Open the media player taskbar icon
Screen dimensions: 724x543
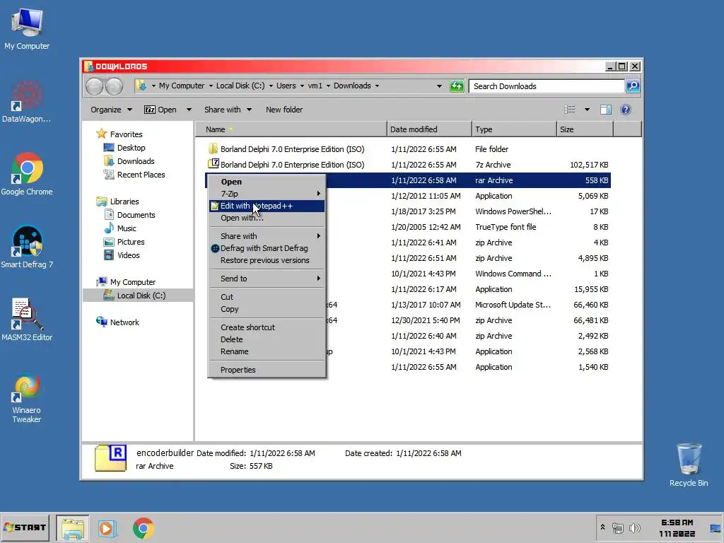pos(107,527)
